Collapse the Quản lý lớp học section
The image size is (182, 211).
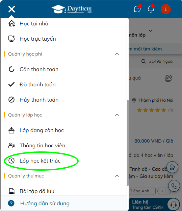click(x=117, y=115)
